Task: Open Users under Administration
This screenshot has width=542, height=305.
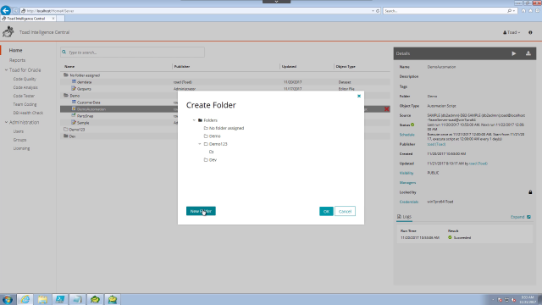Action: point(19,131)
